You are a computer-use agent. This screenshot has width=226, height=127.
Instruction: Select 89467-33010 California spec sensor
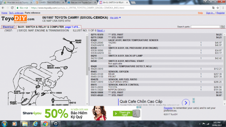click(x=156, y=82)
